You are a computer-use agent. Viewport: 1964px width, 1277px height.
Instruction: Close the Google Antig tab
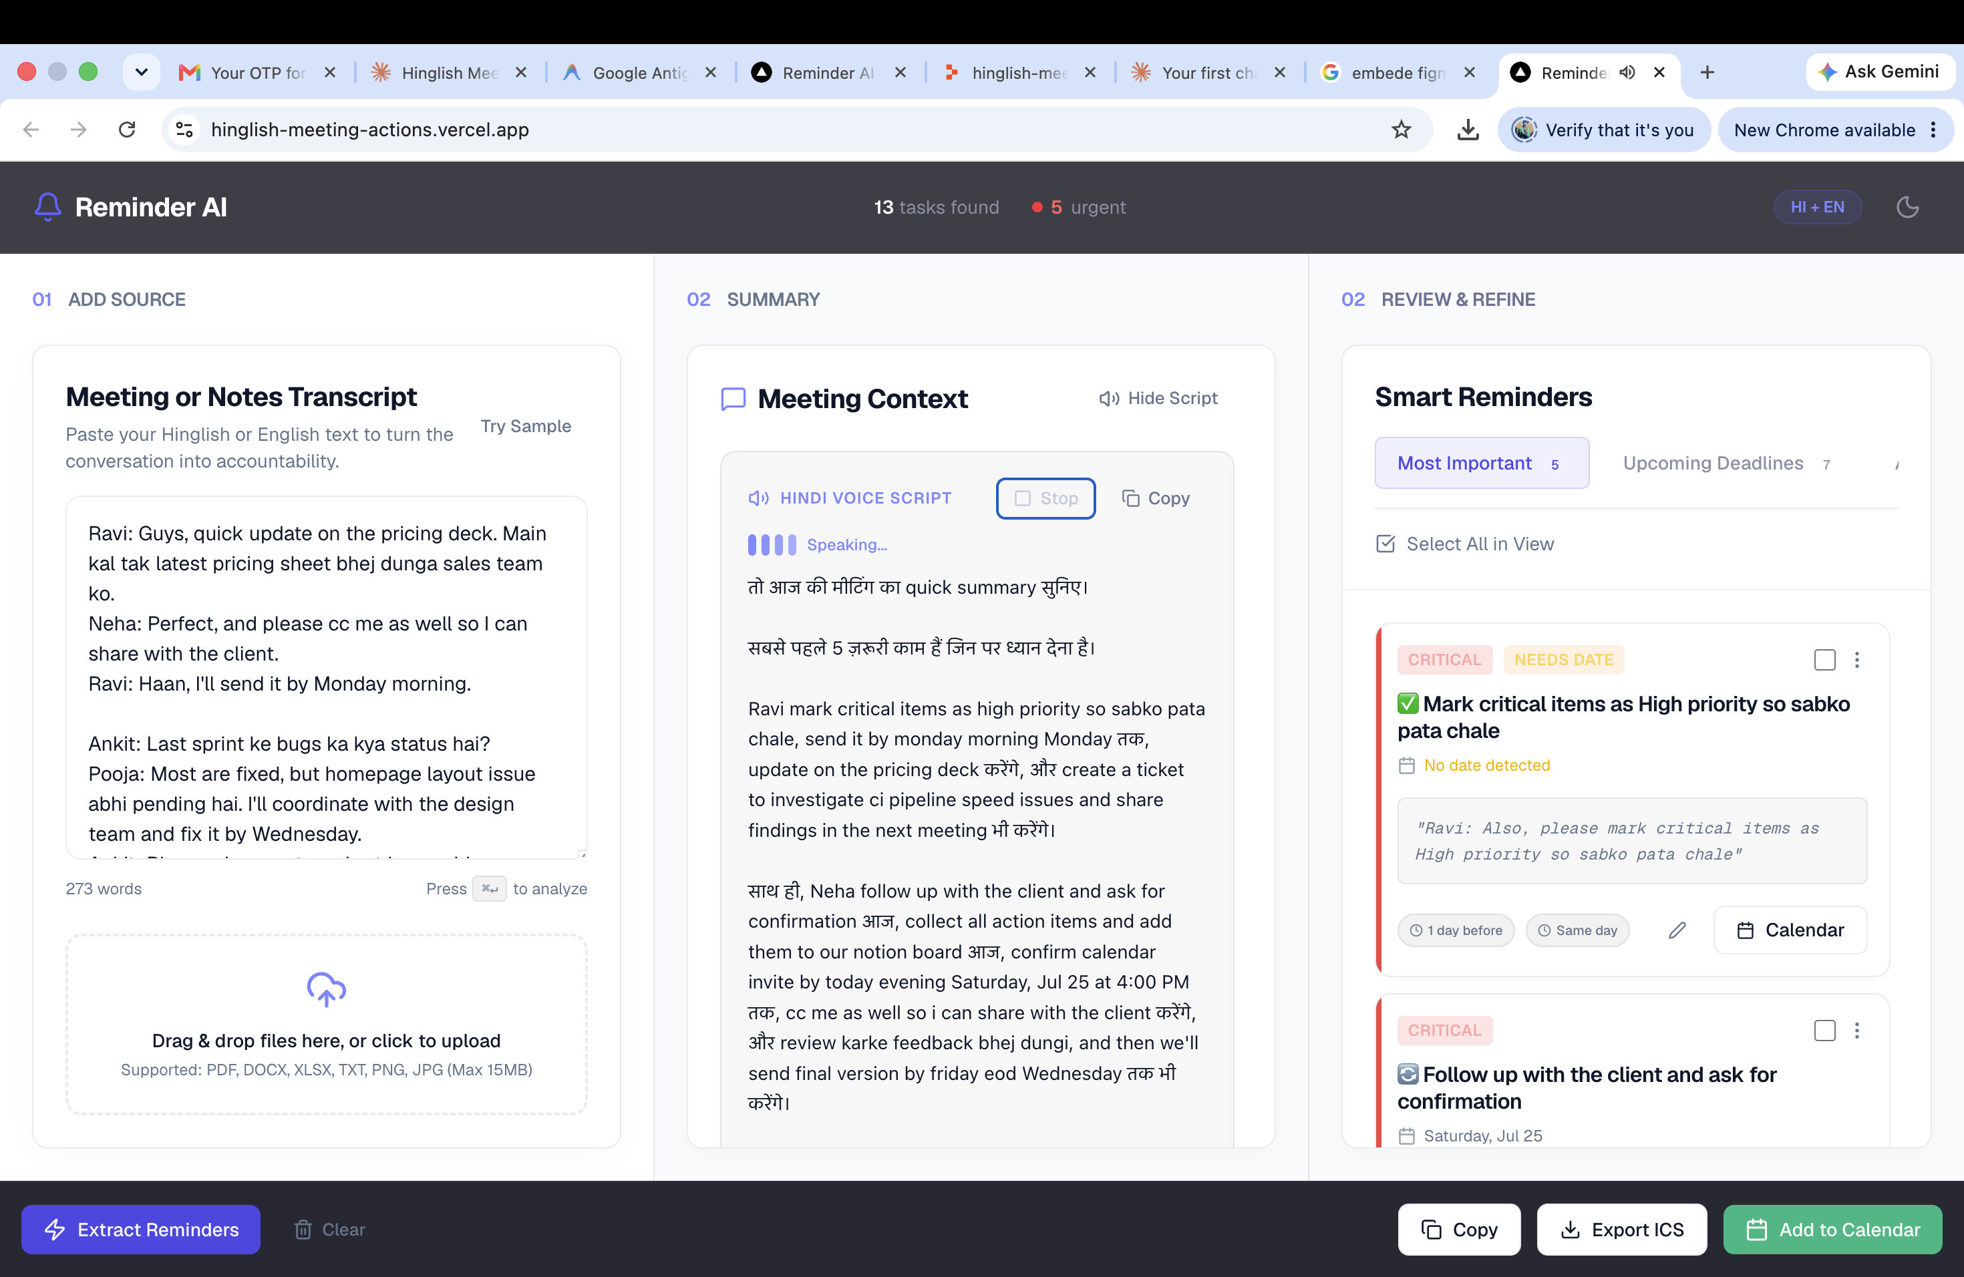(711, 73)
